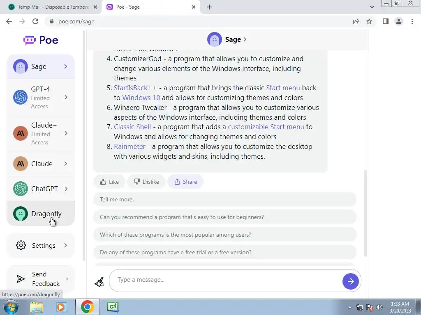The height and width of the screenshot is (315, 421).
Task: Launch the media player taskbar icon
Action: 61,307
